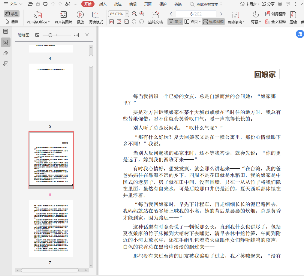Screen dimensions: 304x276
Task: Switch to the 批注 tab
Action: (x=118, y=4)
